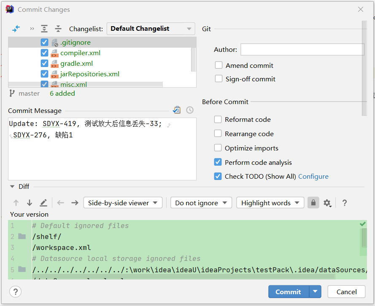375x306 pixels.
Task: Open commit message checks icon
Action: [177, 110]
